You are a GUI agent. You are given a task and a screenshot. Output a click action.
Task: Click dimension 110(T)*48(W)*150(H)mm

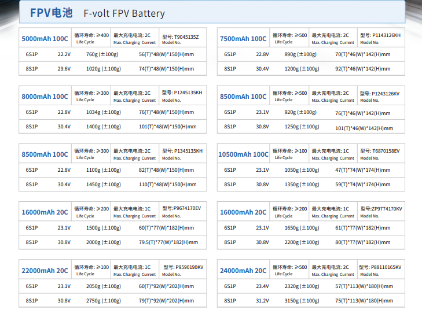(x=168, y=184)
